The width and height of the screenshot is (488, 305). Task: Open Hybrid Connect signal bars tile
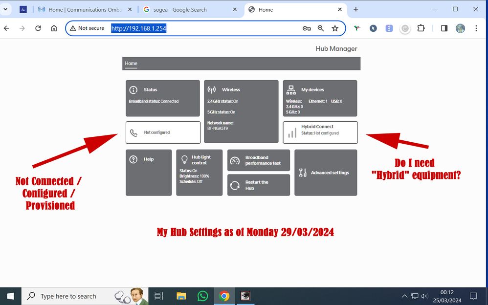[292, 132]
